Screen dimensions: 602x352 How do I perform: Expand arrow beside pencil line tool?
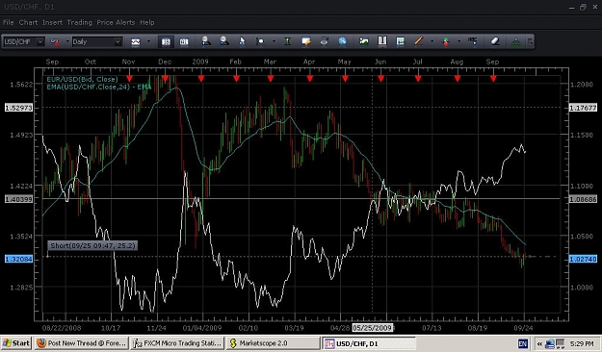tap(432, 41)
